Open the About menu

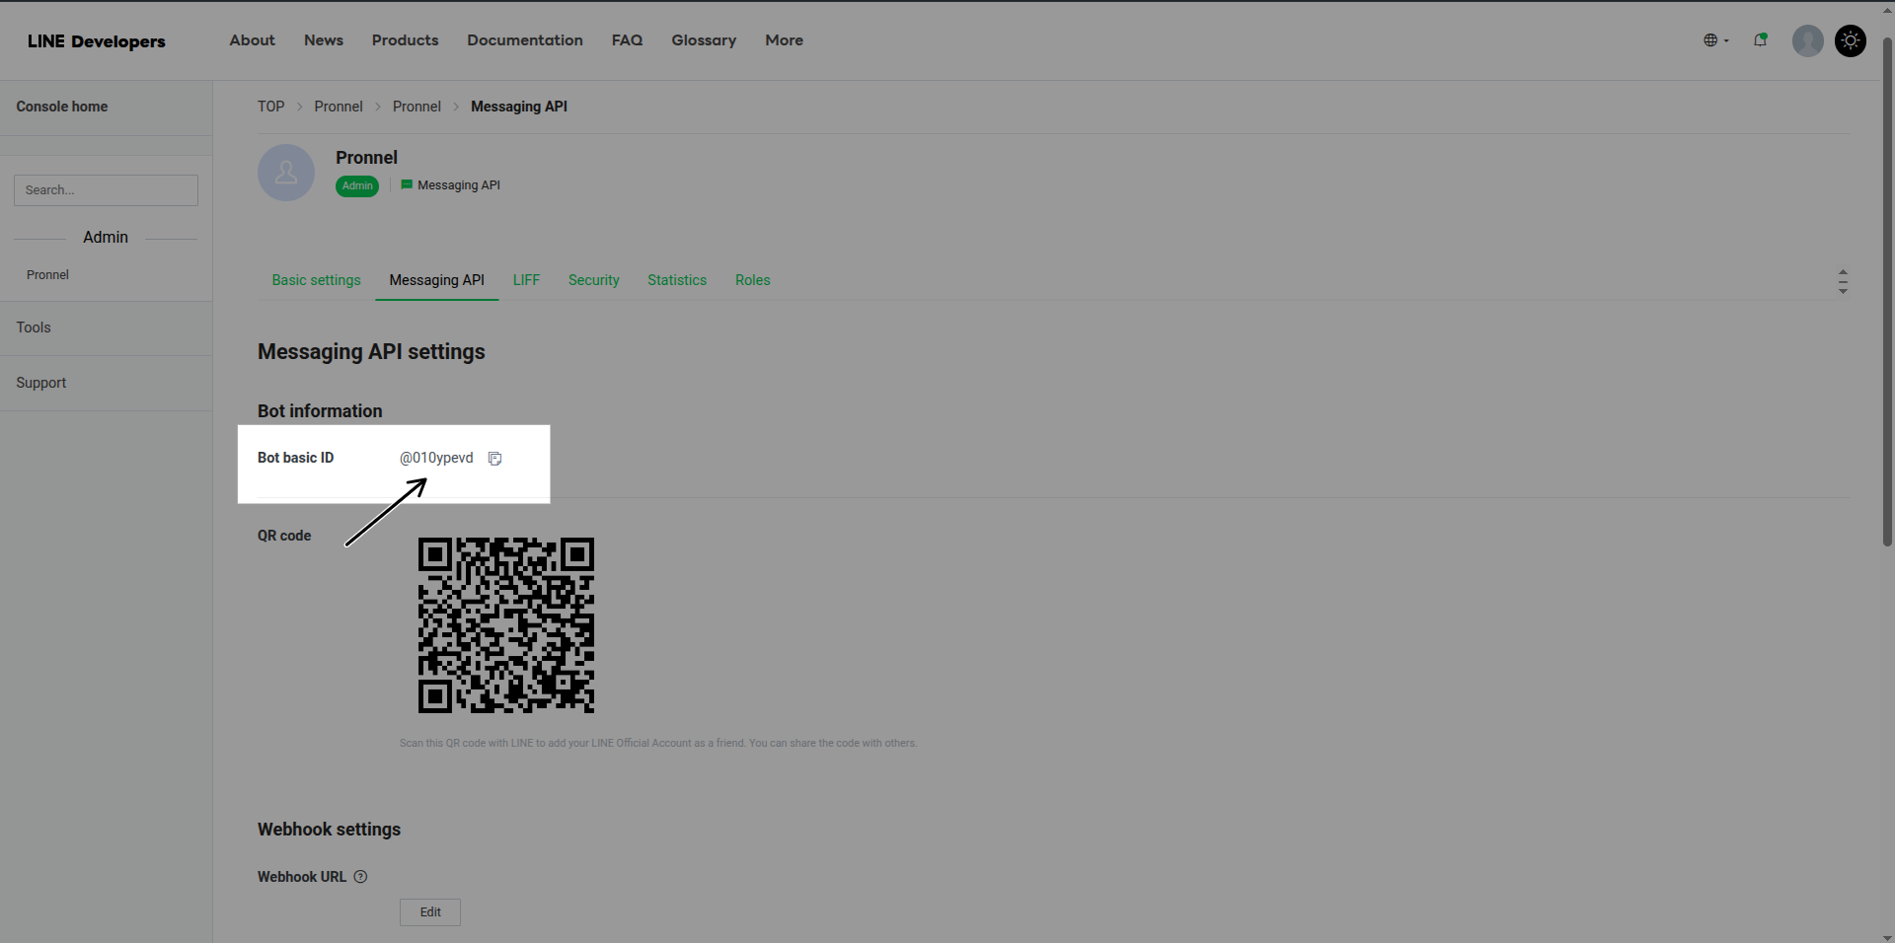[252, 40]
